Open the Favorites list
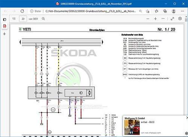The width and height of the screenshot is (188, 137). click(x=156, y=11)
